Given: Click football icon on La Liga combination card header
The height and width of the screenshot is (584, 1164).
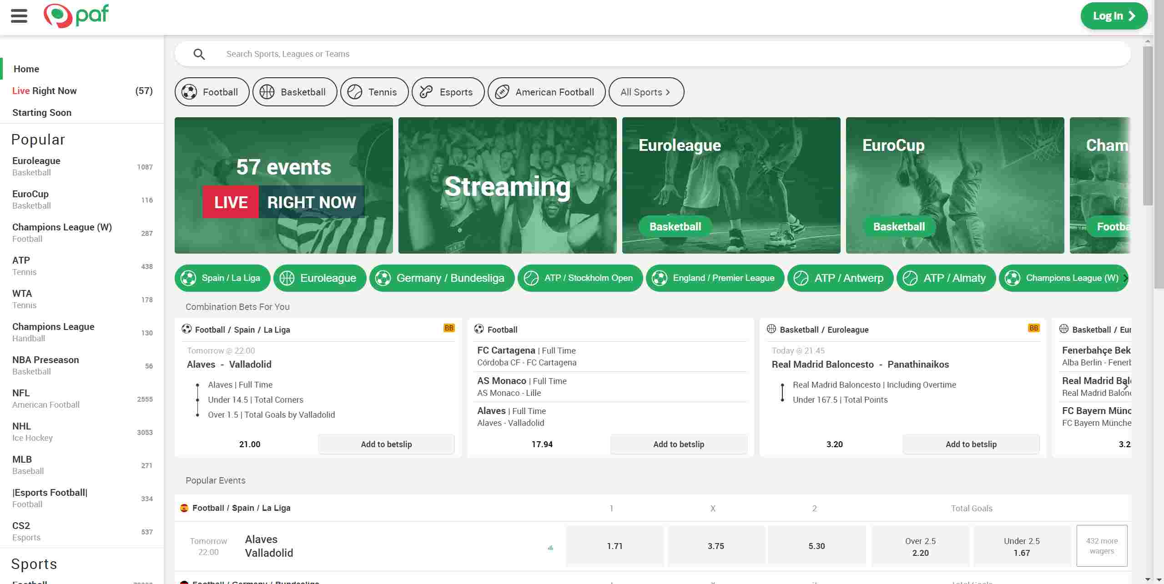Looking at the screenshot, I should 186,329.
